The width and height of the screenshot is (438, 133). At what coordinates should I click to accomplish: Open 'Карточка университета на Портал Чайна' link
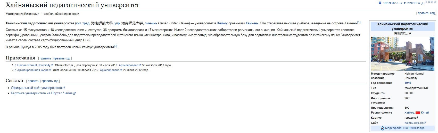42,93
